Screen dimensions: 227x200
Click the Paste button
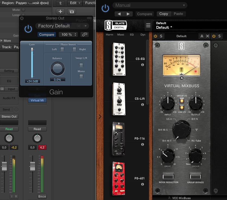pyautogui.click(x=178, y=14)
